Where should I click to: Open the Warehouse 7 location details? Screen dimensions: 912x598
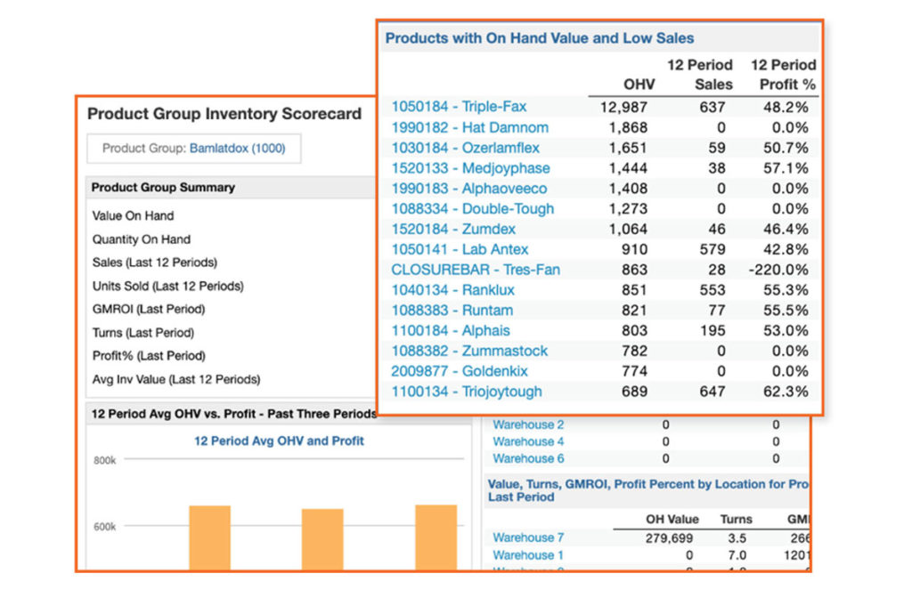click(528, 537)
